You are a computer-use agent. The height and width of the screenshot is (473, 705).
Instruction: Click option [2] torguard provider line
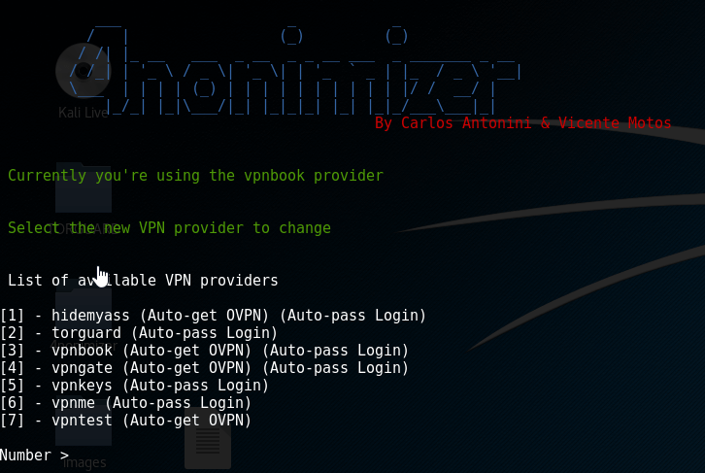point(139,333)
